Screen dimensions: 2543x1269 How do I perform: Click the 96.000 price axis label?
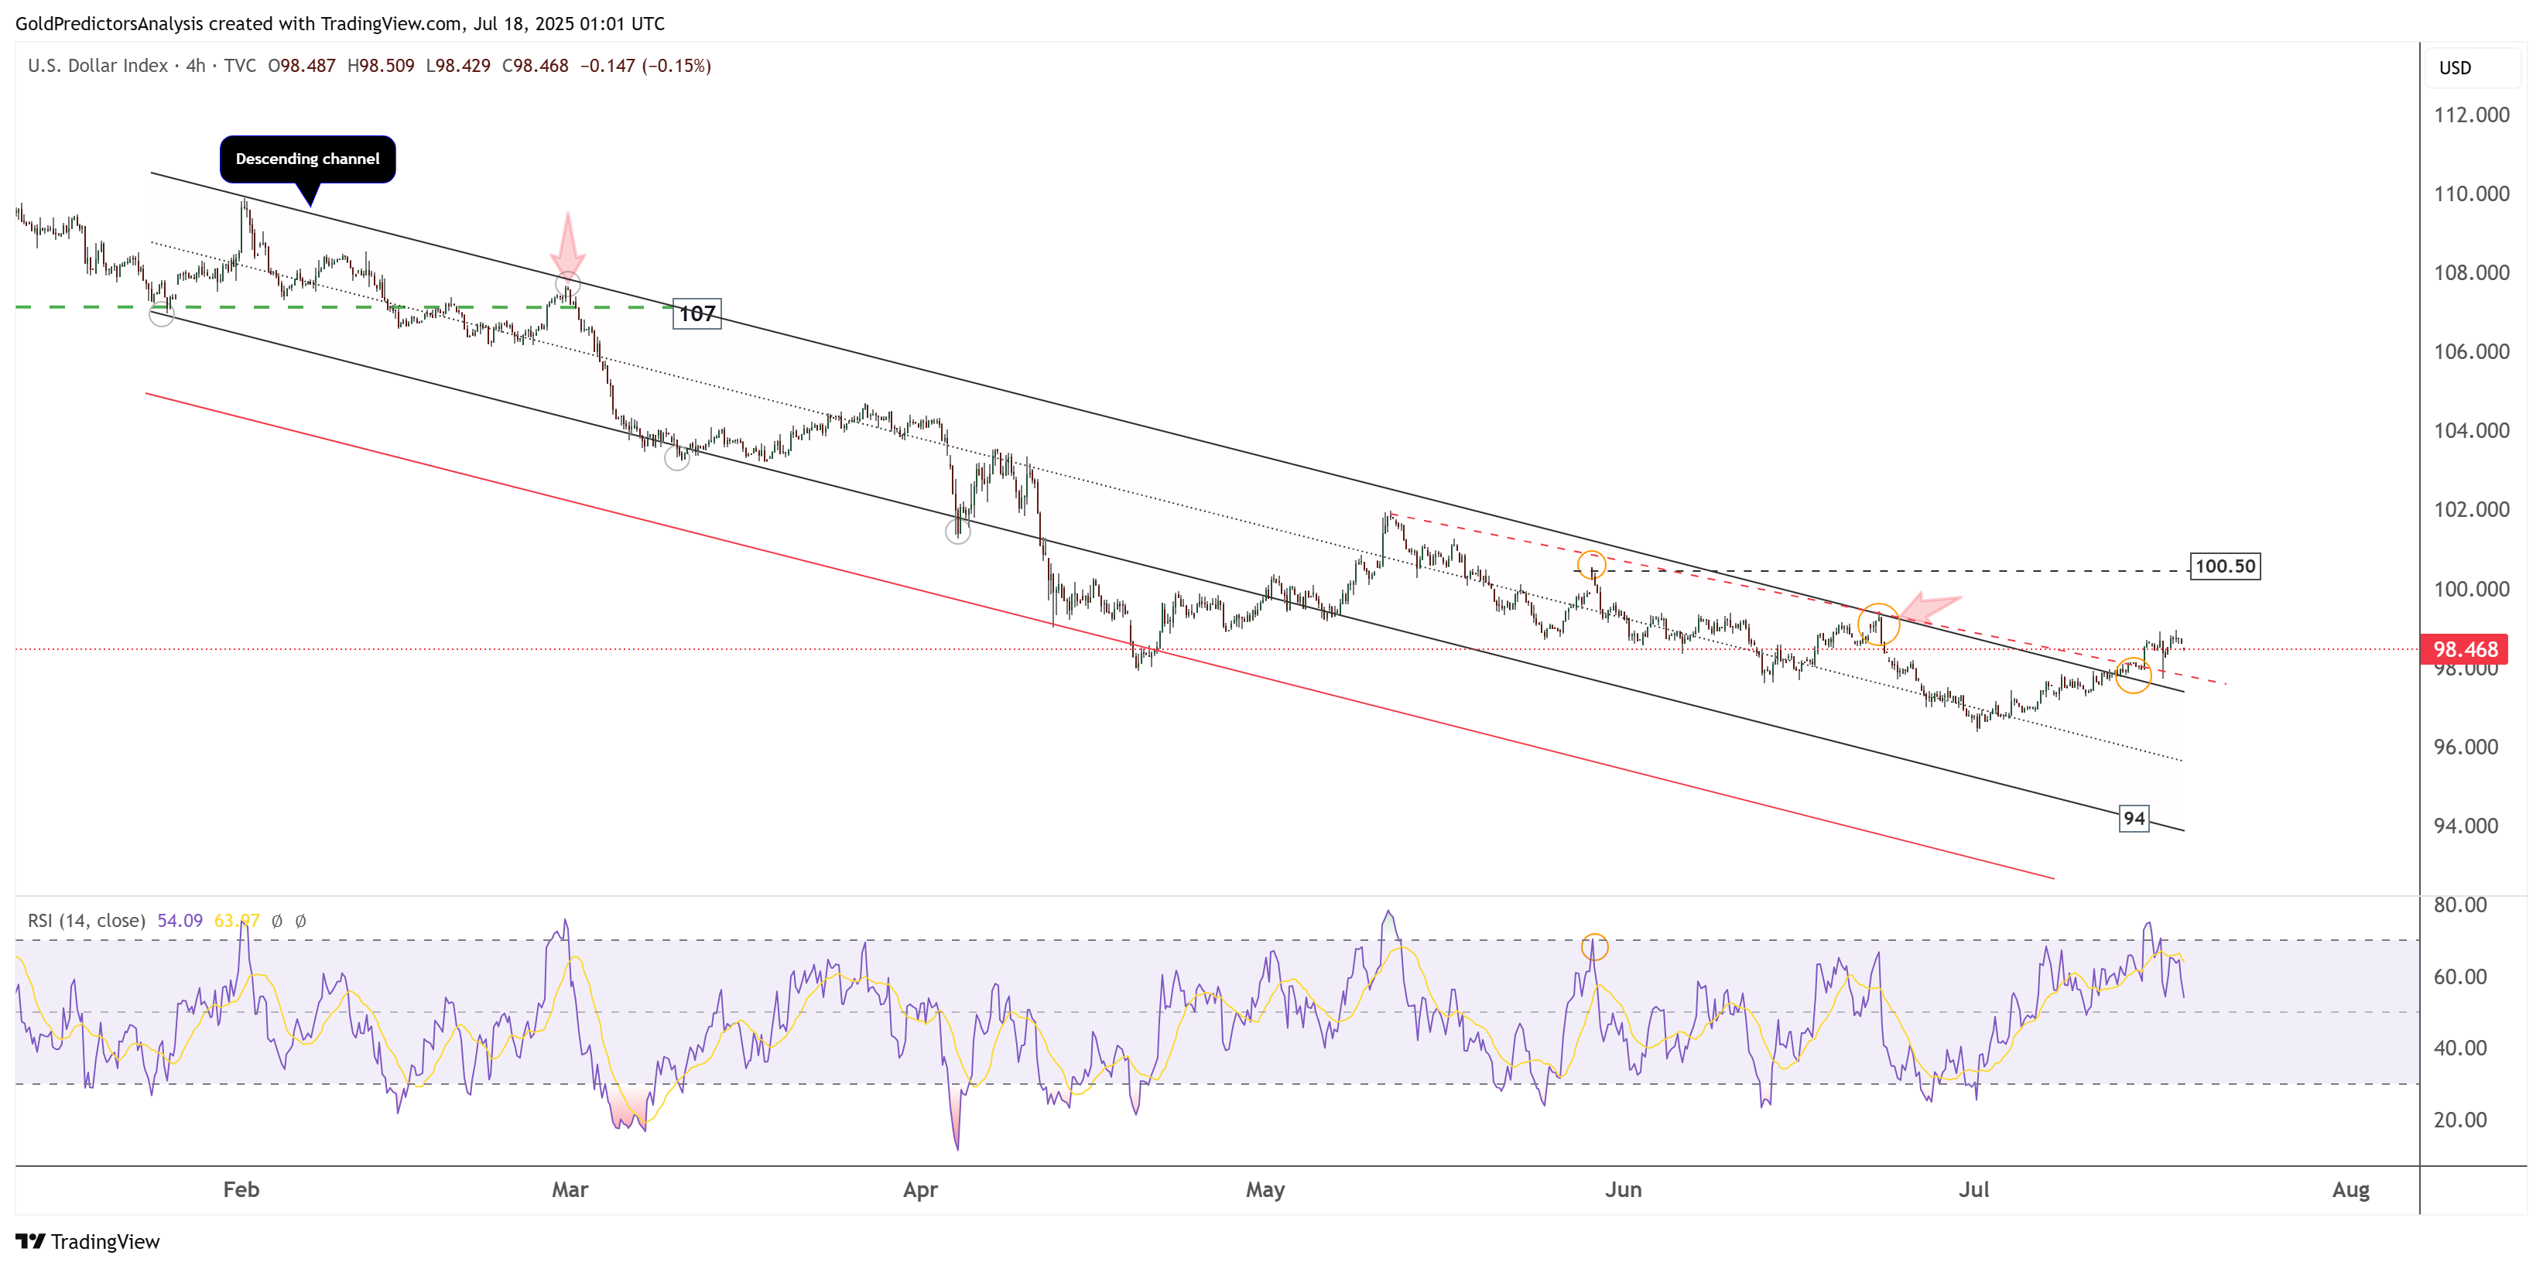tap(2465, 748)
